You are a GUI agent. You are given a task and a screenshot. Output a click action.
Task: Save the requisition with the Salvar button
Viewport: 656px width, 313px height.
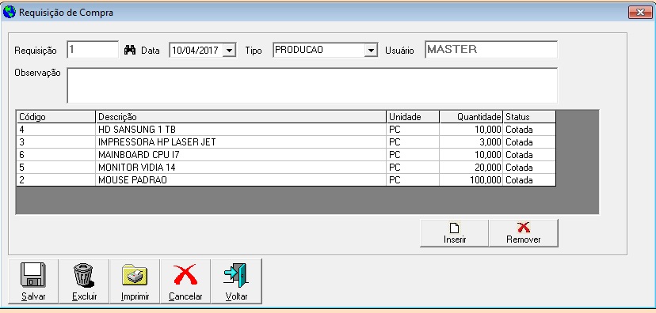point(33,281)
